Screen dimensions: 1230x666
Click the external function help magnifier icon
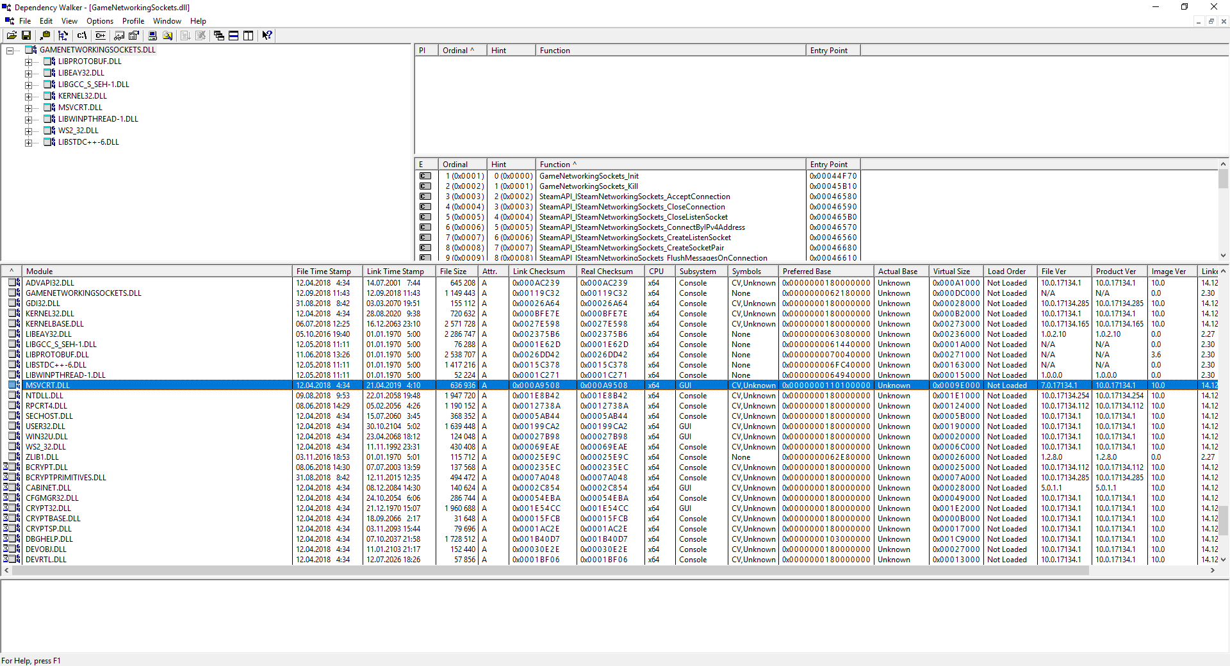168,35
